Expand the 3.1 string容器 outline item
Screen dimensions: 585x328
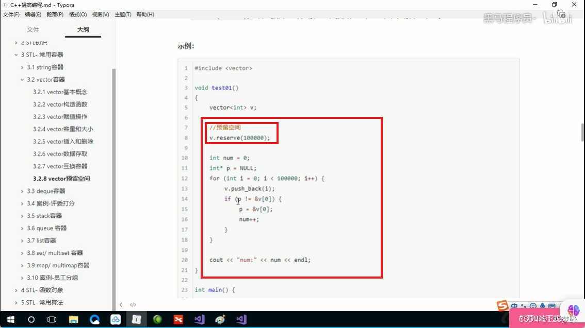tap(22, 67)
